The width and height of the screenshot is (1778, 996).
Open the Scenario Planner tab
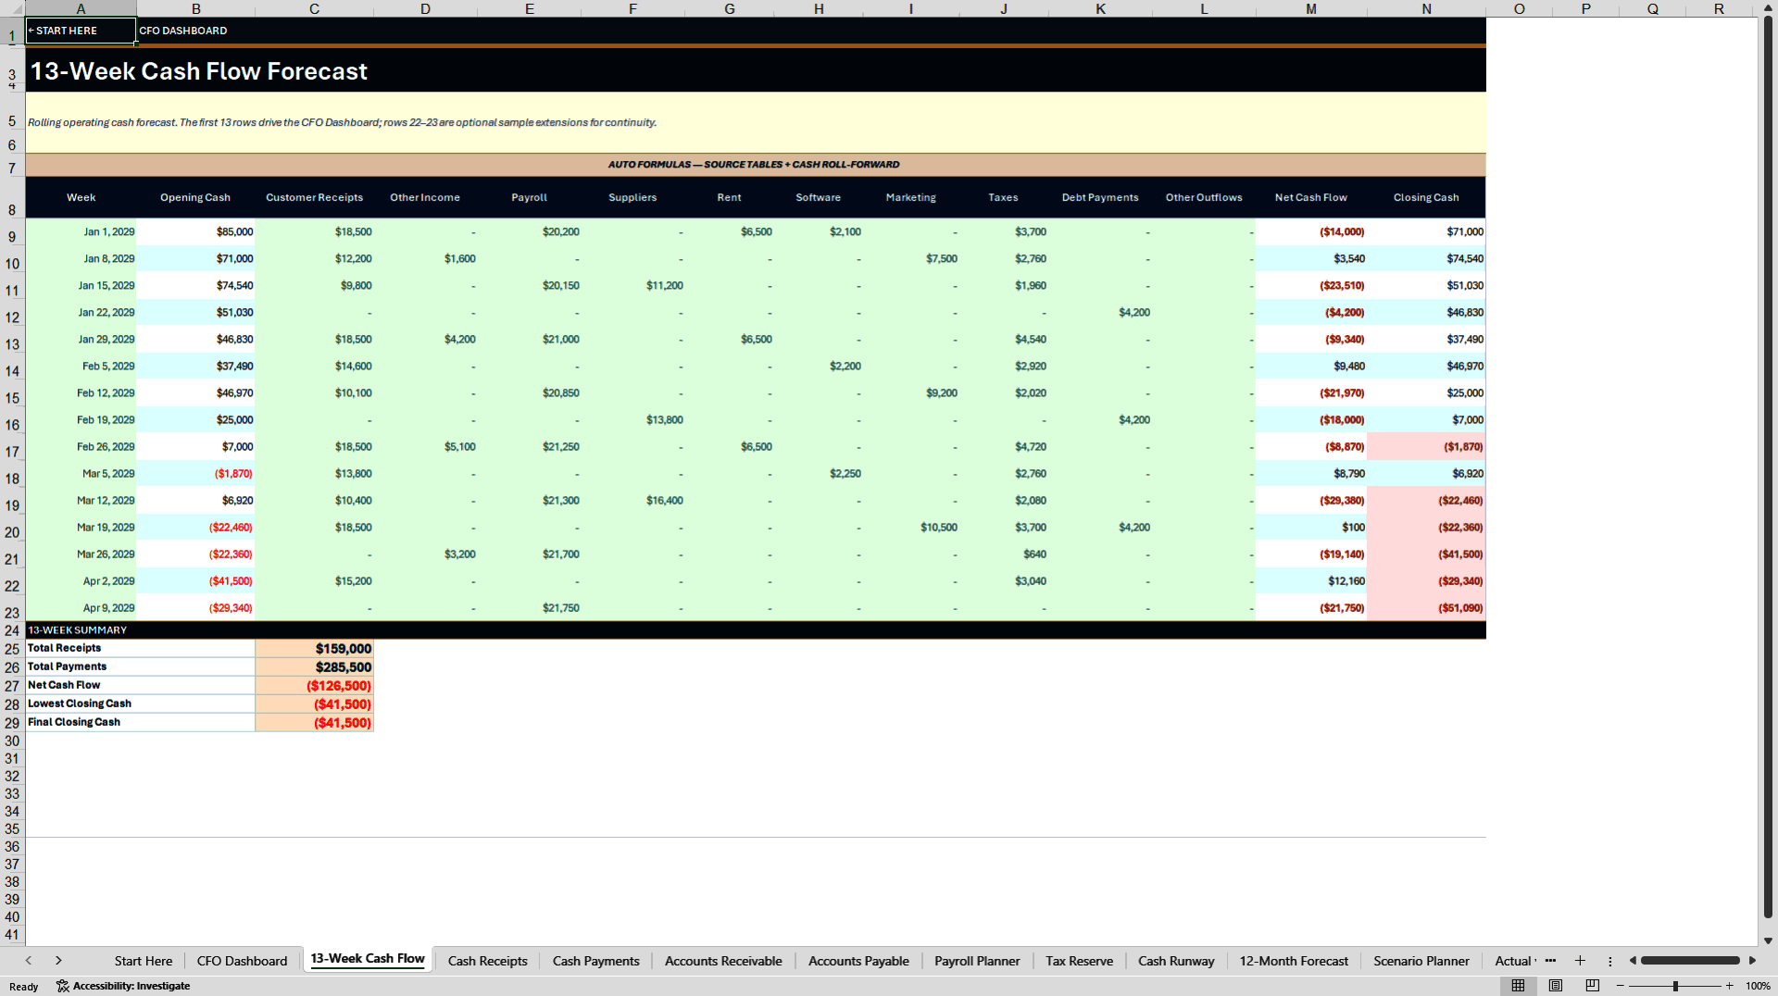[1421, 961]
